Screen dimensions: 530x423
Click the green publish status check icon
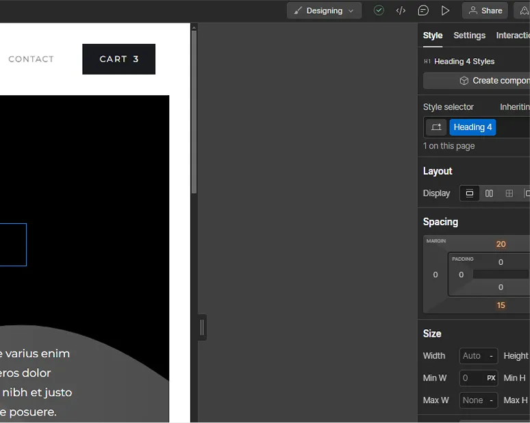(379, 10)
